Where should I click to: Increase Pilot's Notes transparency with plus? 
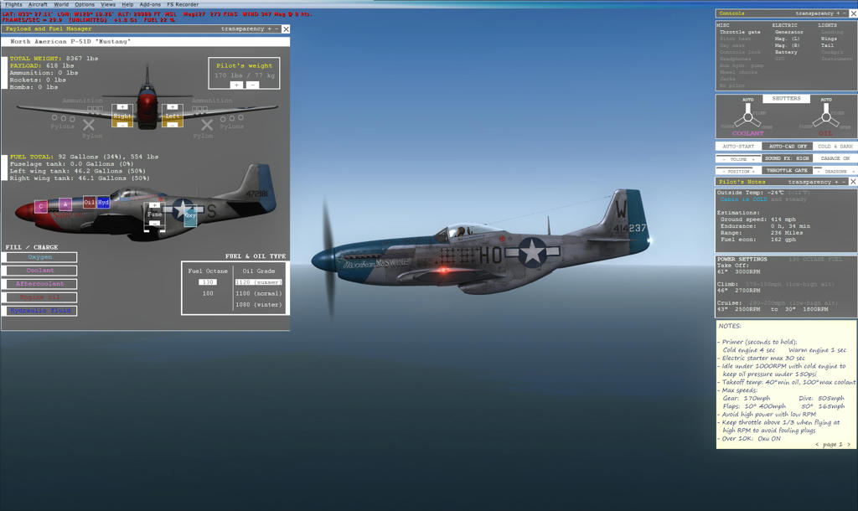tap(837, 182)
